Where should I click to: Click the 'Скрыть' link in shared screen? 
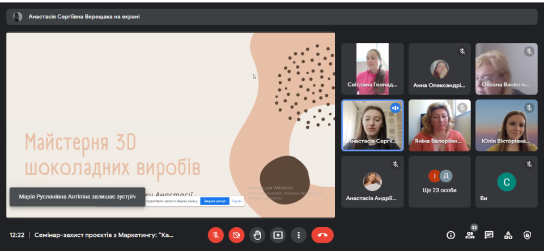(237, 201)
